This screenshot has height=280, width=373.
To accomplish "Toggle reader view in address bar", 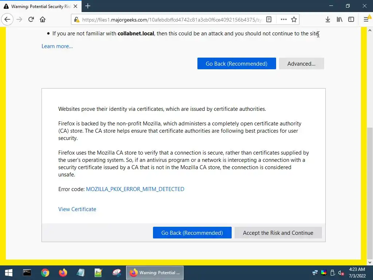I will pos(269,19).
